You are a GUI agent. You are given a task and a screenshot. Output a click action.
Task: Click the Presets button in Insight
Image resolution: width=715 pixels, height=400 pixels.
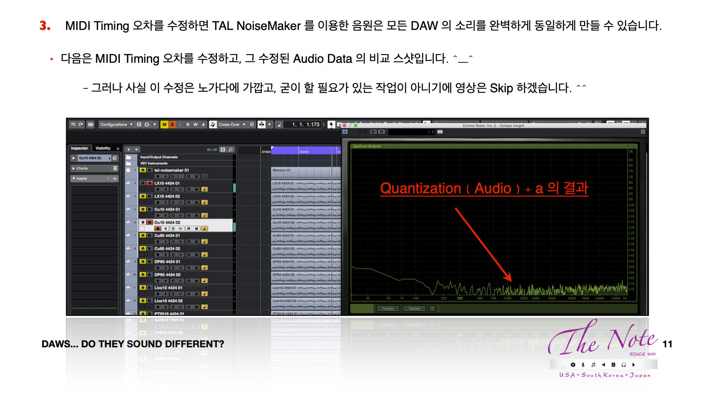[x=388, y=308]
